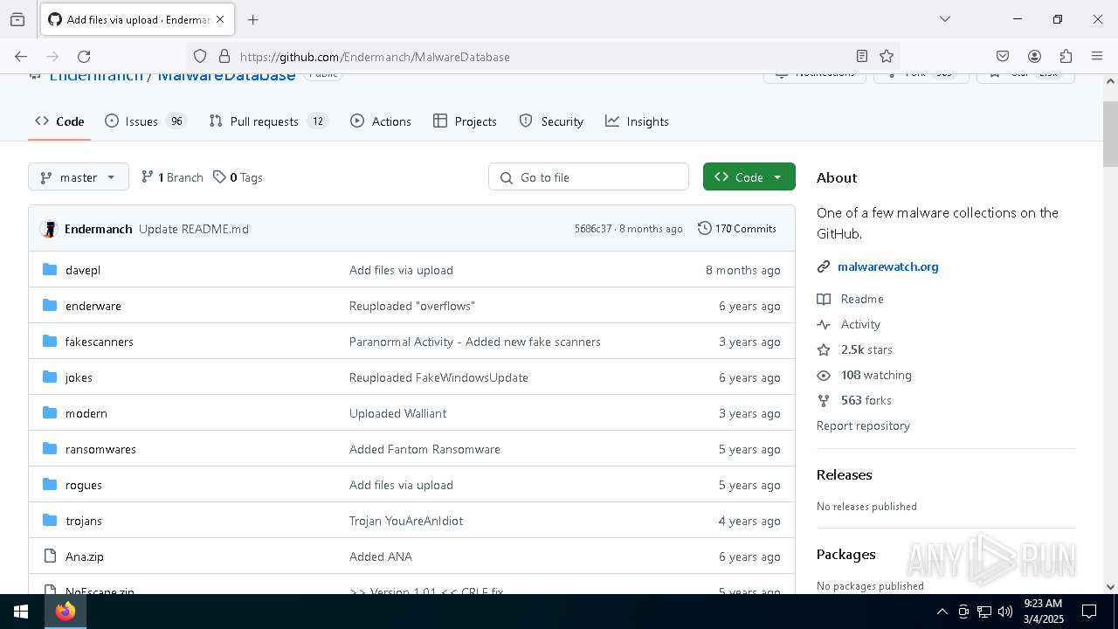Toggle Reader view in address bar
Screen dimensions: 1118x629
click(862, 57)
